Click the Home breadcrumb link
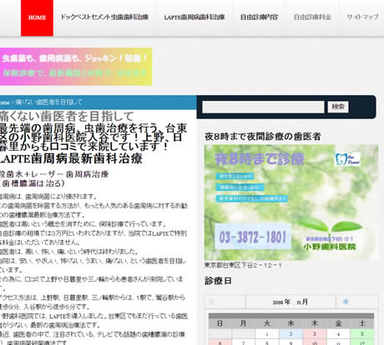 point(4,102)
